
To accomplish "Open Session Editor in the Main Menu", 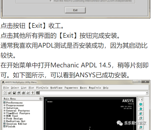I will click(16, 124).
